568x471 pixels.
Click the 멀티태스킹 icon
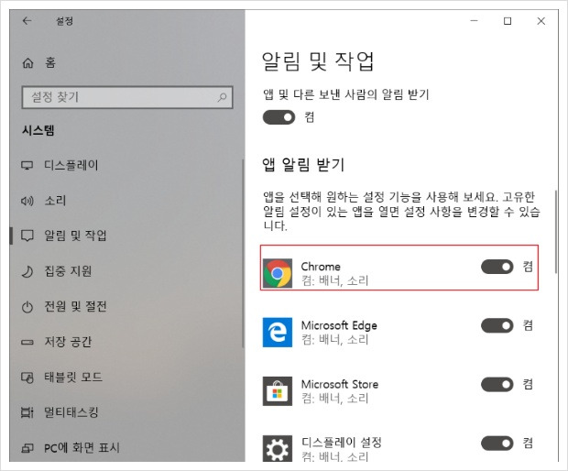27,412
